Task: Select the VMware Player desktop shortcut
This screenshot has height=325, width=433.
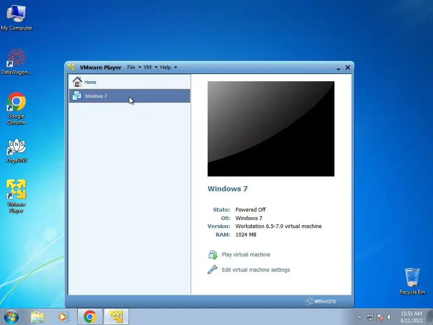Action: [x=16, y=196]
